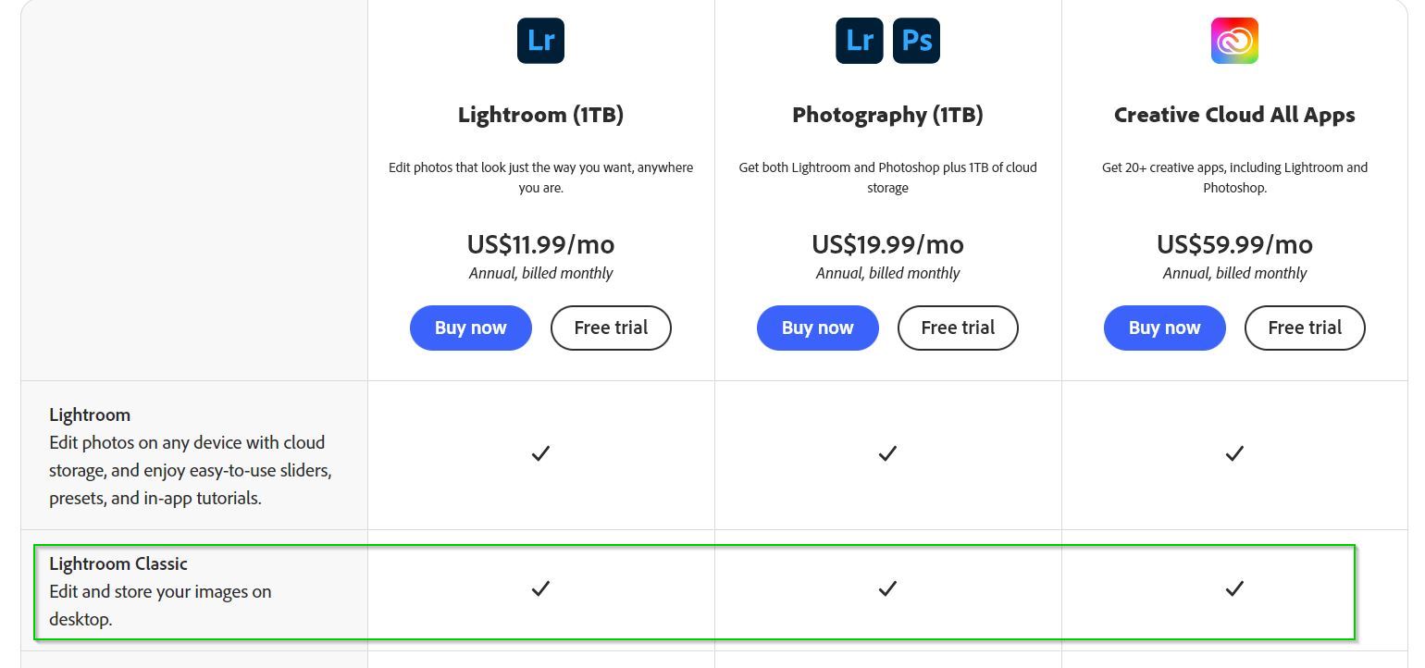Select the checkmark under Photography (1TB) in Lightroom row
The height and width of the screenshot is (668, 1425).
coord(887,453)
